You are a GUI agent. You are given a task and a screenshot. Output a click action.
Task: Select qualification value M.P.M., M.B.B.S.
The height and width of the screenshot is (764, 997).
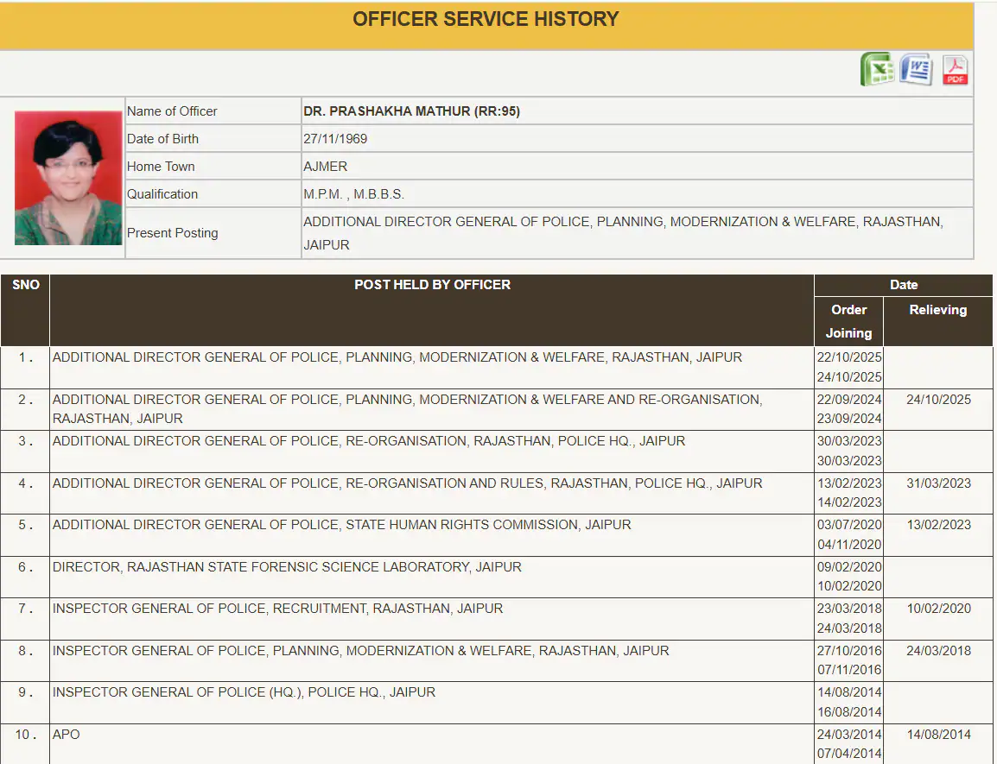(x=353, y=194)
